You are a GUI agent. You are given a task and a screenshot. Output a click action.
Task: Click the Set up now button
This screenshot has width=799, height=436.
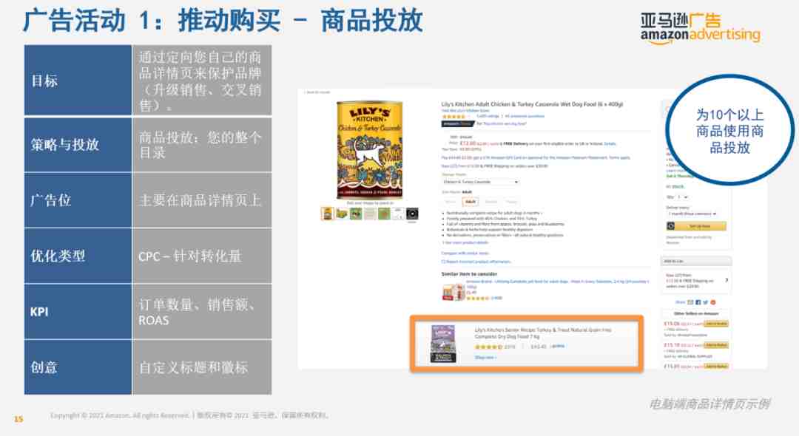pyautogui.click(x=697, y=226)
